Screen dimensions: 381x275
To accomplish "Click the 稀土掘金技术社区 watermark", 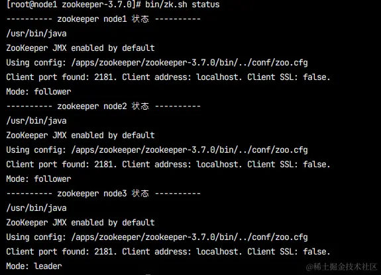I will tap(342, 267).
